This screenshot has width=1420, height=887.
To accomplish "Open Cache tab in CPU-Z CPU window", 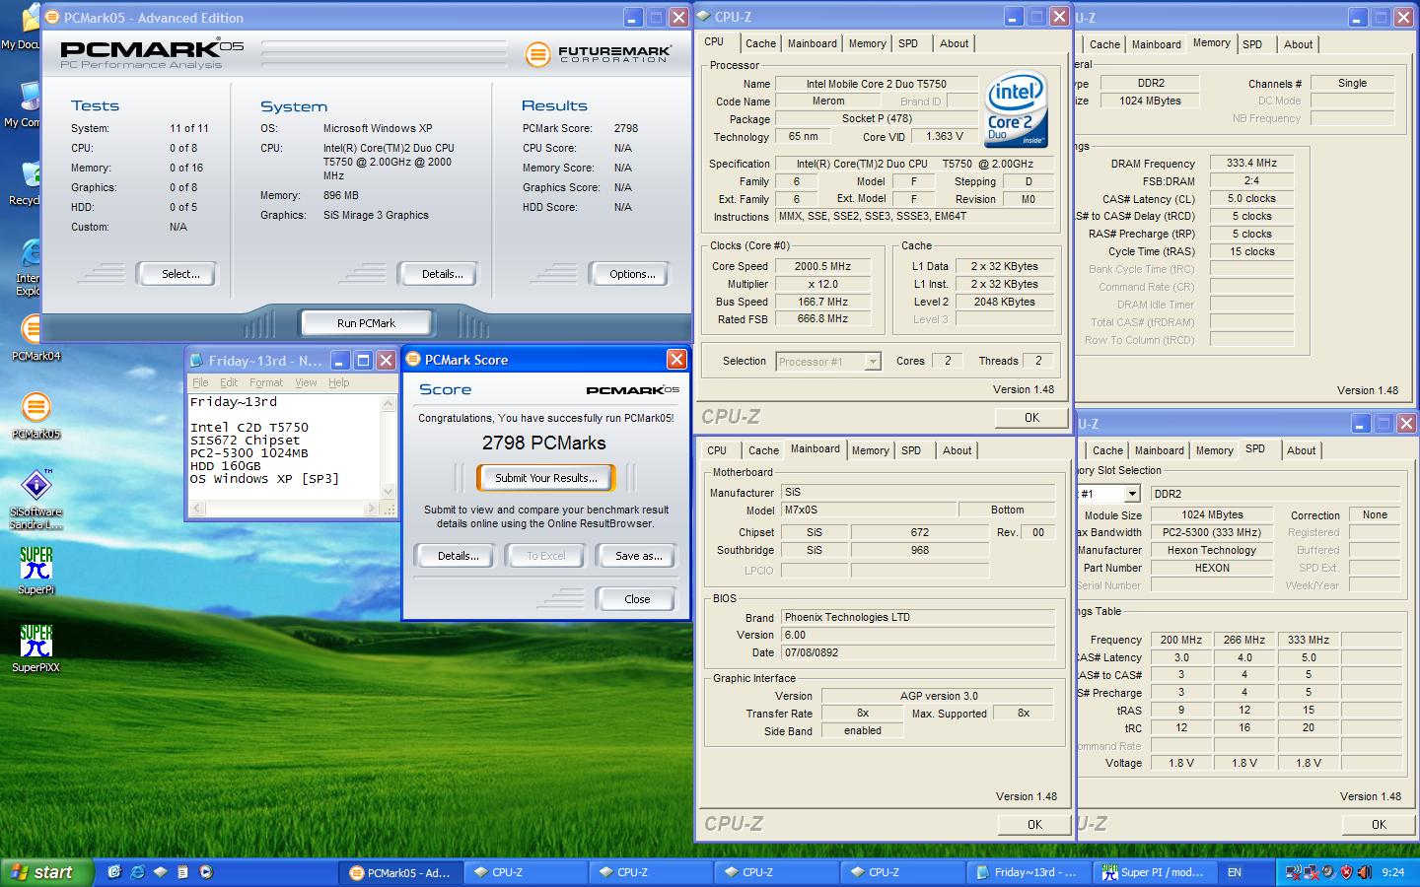I will click(x=760, y=43).
